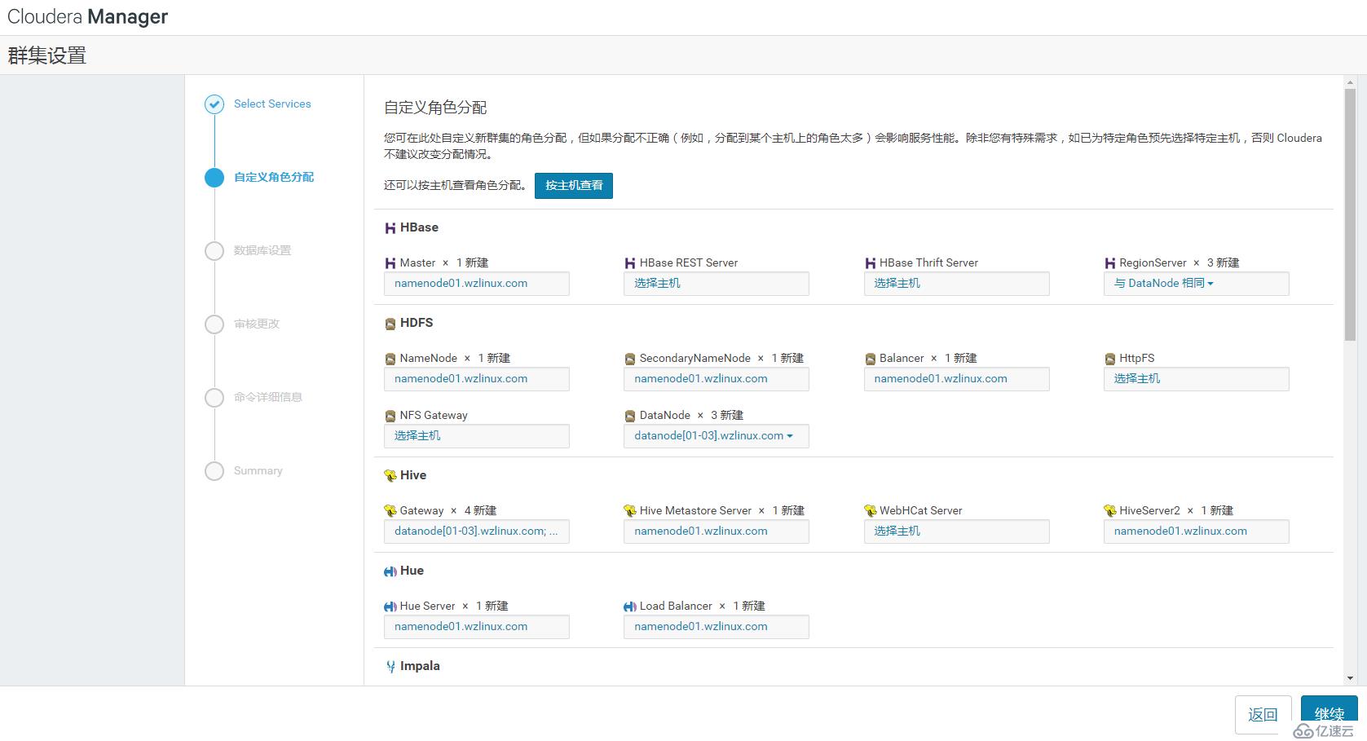
Task: Select host for WebHCat Server
Action: (x=956, y=531)
